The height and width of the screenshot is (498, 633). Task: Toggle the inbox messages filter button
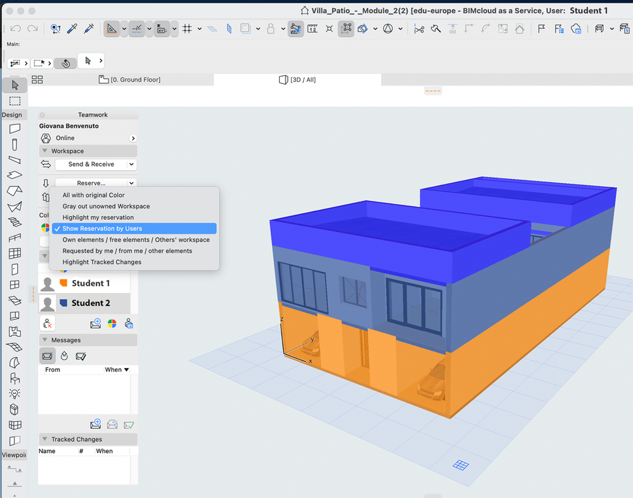pyautogui.click(x=47, y=356)
